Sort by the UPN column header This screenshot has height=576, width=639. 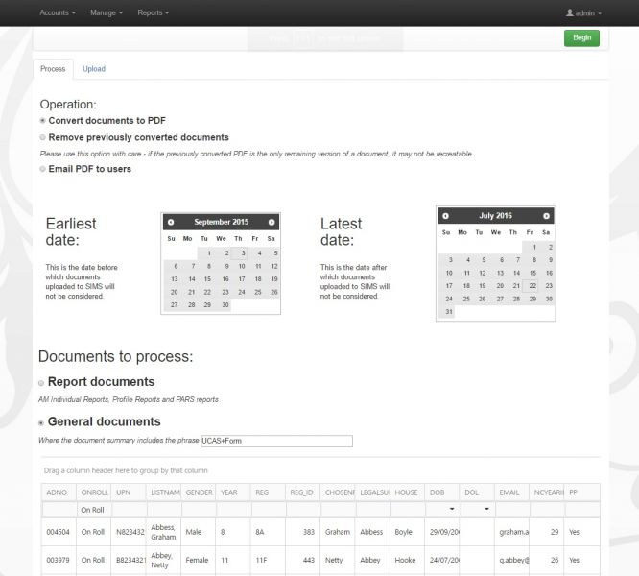pos(129,492)
